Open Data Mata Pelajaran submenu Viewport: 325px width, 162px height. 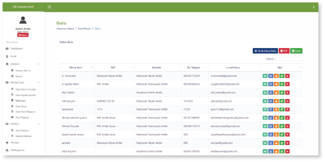tap(26, 112)
